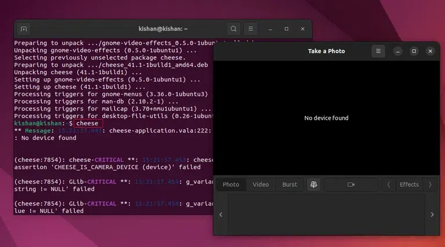The width and height of the screenshot is (445, 247).
Task: Minimize the terminal window
Action: pyautogui.click(x=270, y=29)
